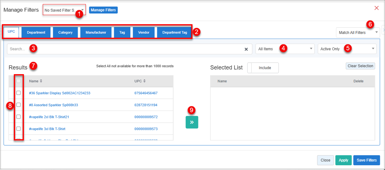This screenshot has width=385, height=170.
Task: Sort results by Name column arrows
Action: point(41,81)
